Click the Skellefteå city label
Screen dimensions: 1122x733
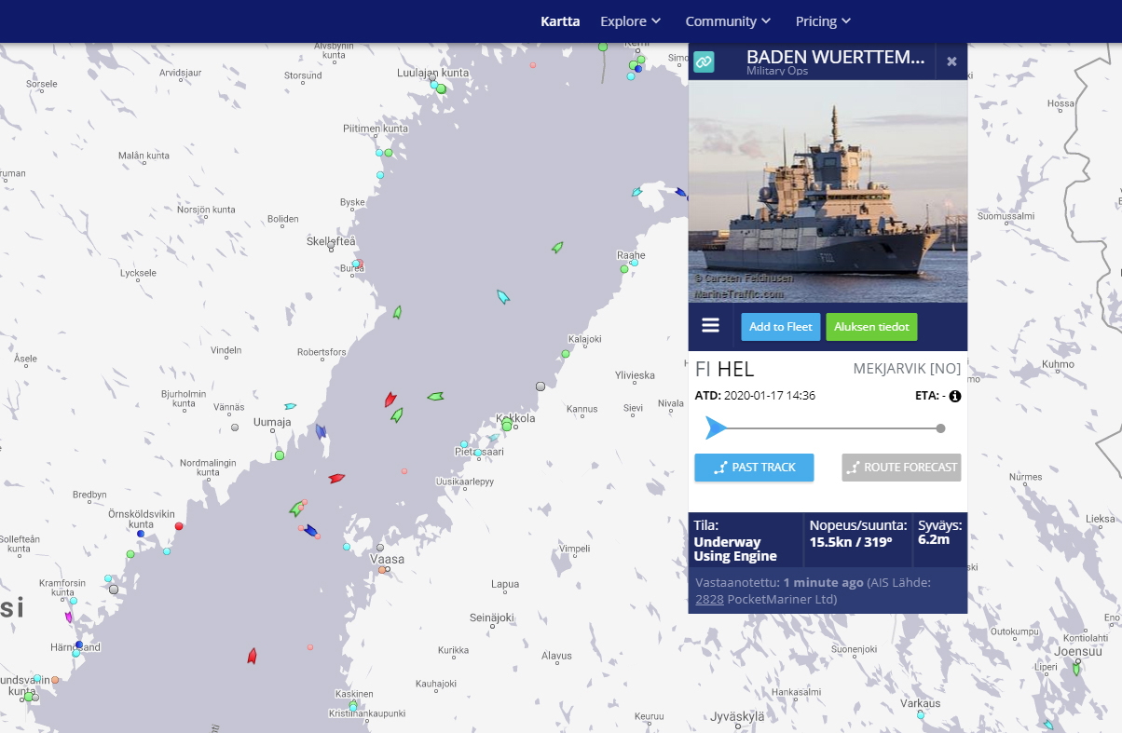pyautogui.click(x=331, y=241)
